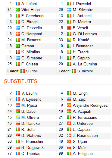Select substitute P. Terracciano

click(85, 118)
